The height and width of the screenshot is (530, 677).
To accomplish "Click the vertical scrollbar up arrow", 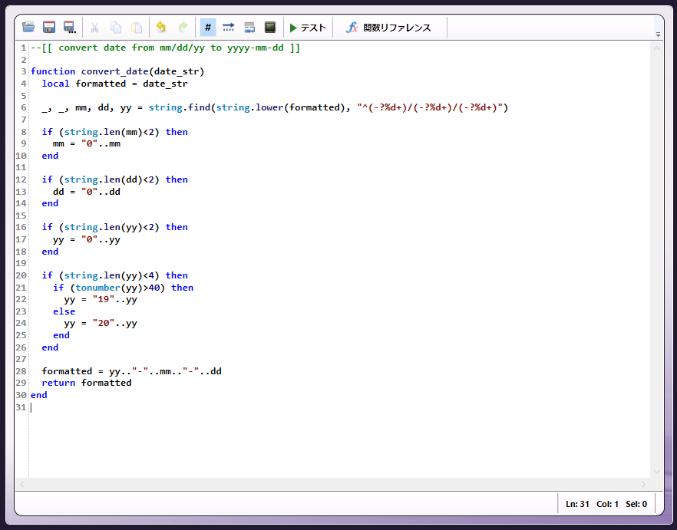I will 657,49.
